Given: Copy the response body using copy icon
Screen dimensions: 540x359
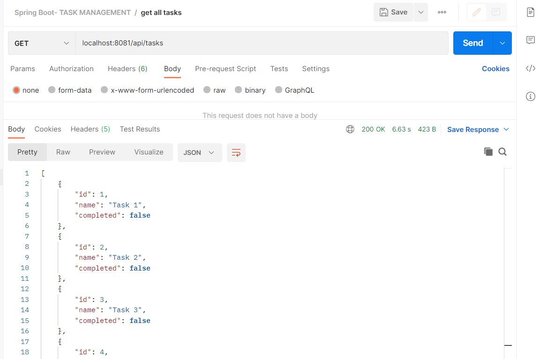Looking at the screenshot, I should [x=488, y=152].
